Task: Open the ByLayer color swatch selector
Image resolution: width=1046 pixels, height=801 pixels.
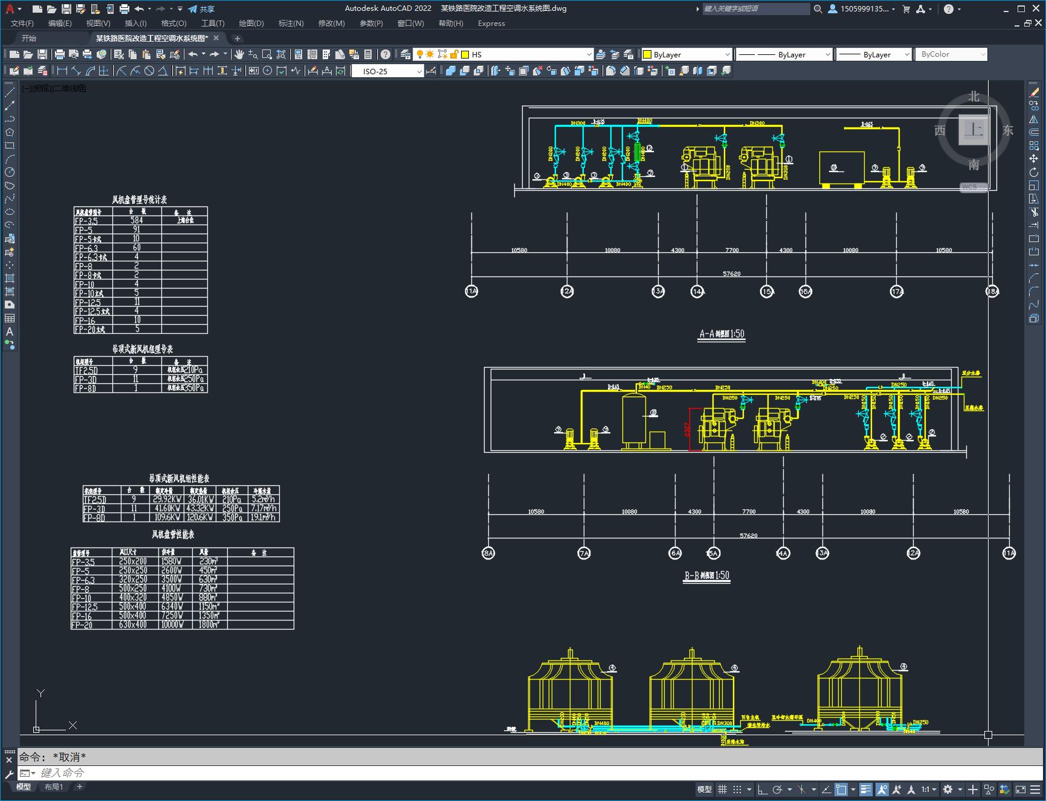Action: tap(686, 54)
